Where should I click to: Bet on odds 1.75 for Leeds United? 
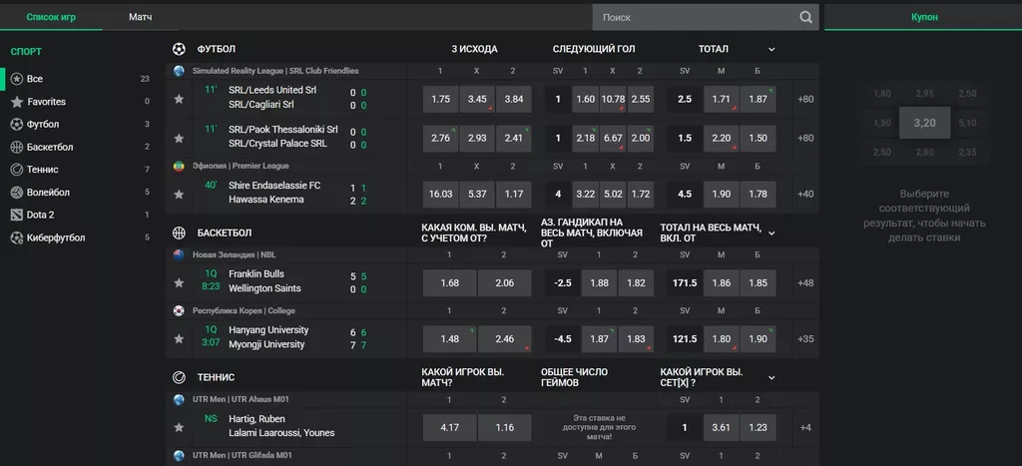point(441,99)
